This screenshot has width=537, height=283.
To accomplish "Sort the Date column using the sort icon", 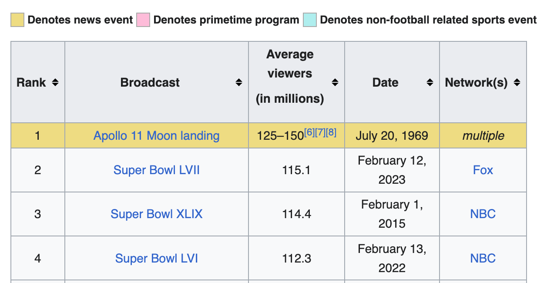I will 430,82.
